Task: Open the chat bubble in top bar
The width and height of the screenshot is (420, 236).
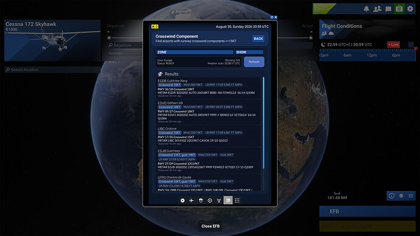Action: (388, 9)
